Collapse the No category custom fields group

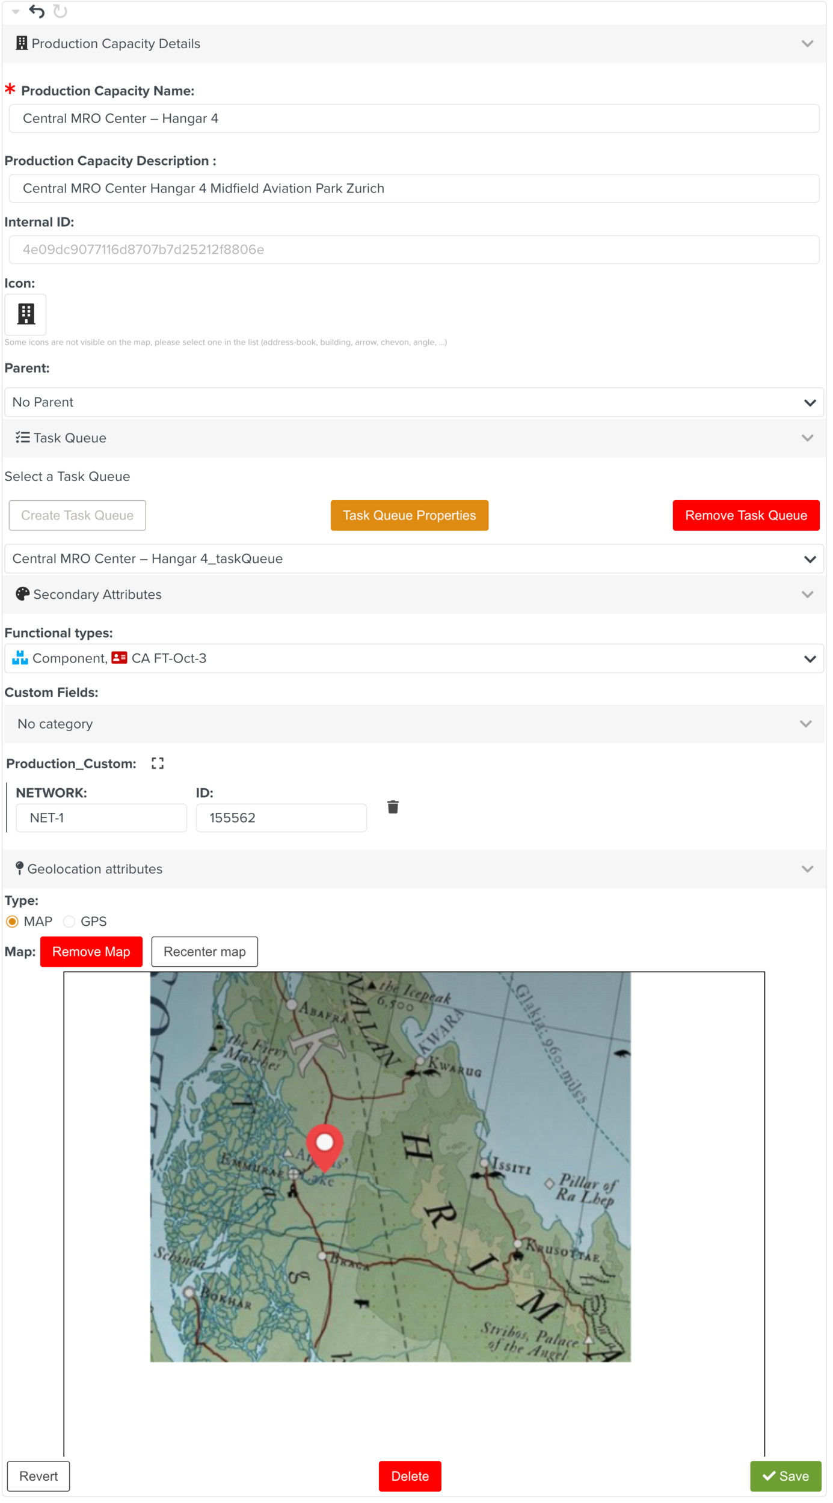[x=806, y=724]
